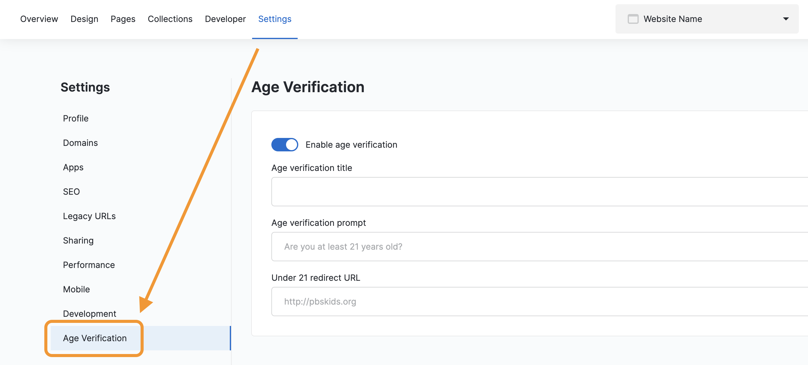Expand the Website Name dropdown arrow
808x365 pixels.
785,19
